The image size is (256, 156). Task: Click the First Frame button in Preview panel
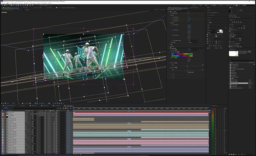click(x=233, y=22)
